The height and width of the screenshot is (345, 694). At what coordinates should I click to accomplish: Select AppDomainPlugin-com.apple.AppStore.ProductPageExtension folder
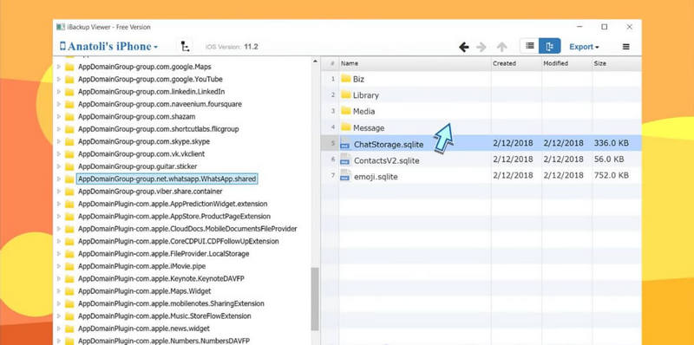pyautogui.click(x=174, y=217)
